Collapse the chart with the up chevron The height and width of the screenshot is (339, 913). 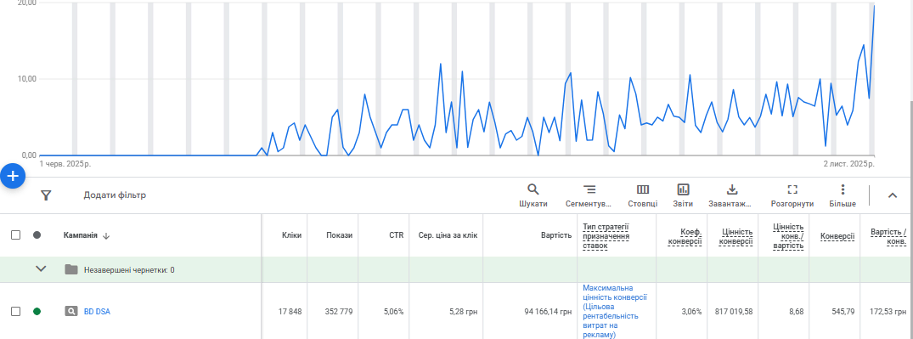tap(893, 195)
